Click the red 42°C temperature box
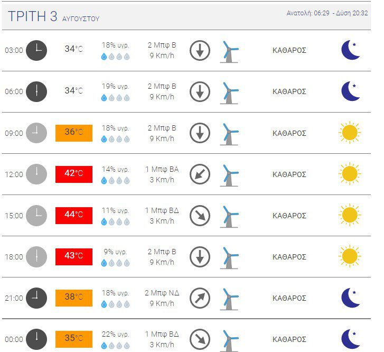This screenshot has height=352, width=384. click(74, 174)
